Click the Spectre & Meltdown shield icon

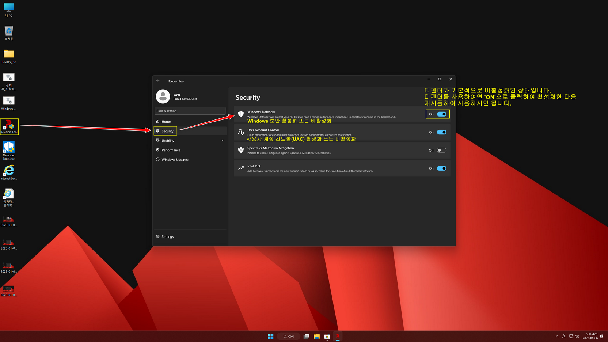[x=241, y=150]
